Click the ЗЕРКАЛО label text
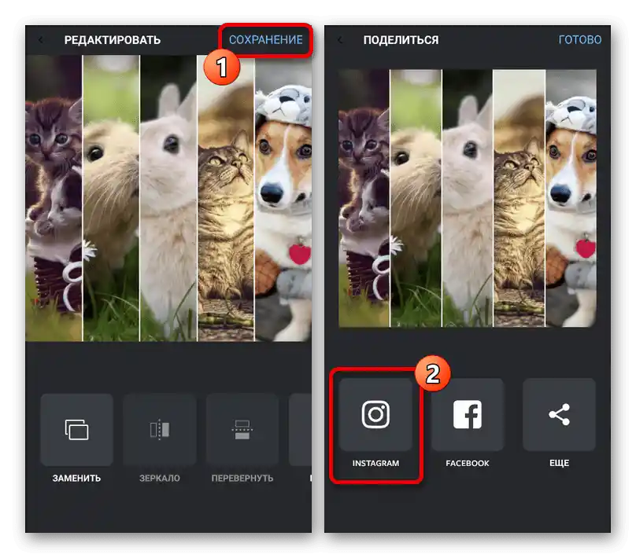The height and width of the screenshot is (558, 636). (160, 478)
